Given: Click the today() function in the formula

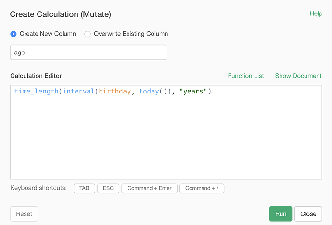Looking at the screenshot, I should (x=153, y=91).
